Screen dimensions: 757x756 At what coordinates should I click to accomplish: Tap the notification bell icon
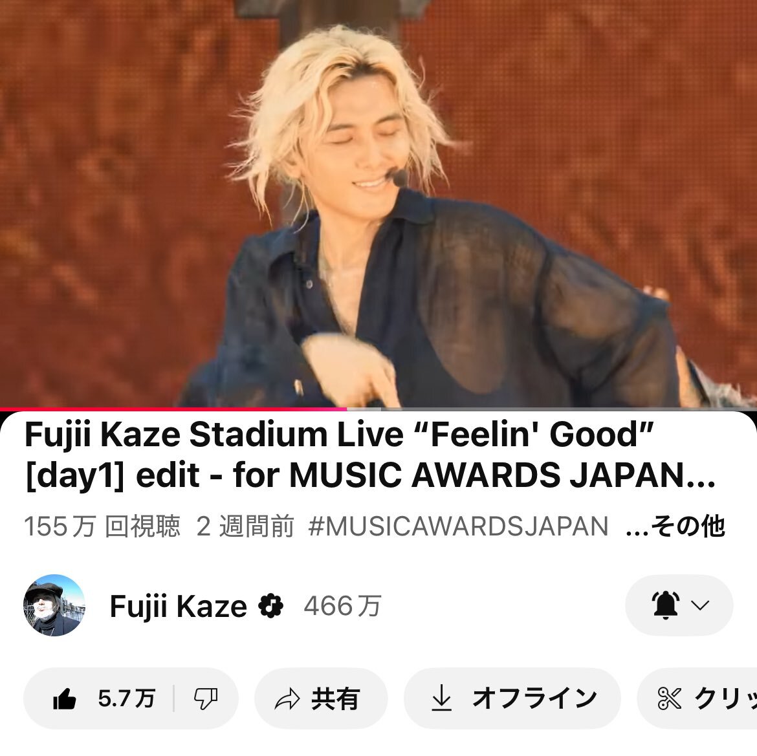click(665, 605)
